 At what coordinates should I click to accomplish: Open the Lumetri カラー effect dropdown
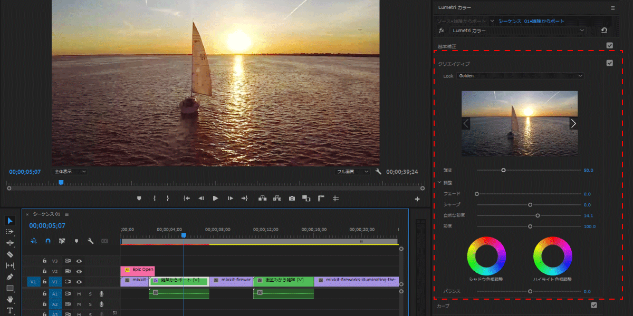[518, 31]
